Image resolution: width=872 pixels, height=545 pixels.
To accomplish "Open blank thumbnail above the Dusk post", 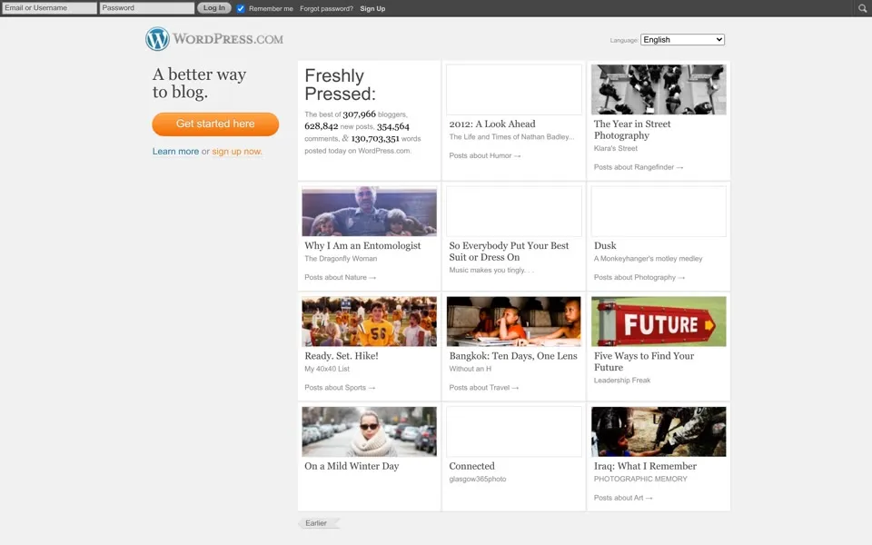I will tap(659, 211).
